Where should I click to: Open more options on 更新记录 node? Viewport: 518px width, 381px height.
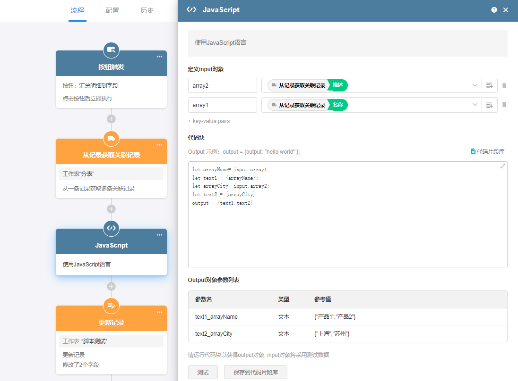[160, 312]
